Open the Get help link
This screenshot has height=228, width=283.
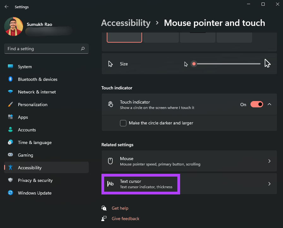tap(120, 208)
